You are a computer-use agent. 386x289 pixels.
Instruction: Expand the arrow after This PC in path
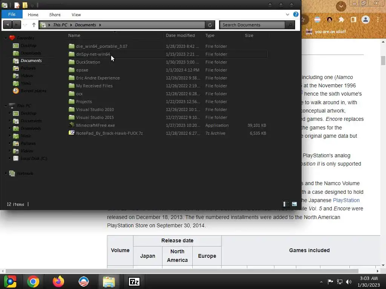[x=71, y=25]
